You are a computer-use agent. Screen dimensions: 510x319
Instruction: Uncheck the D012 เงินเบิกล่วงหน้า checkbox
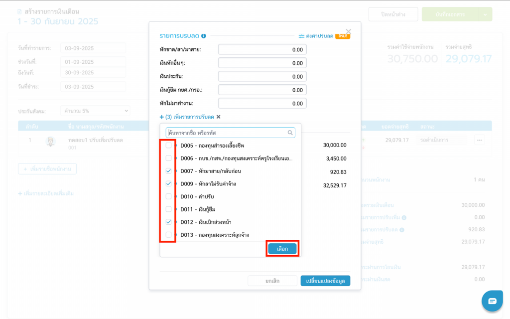point(169,222)
